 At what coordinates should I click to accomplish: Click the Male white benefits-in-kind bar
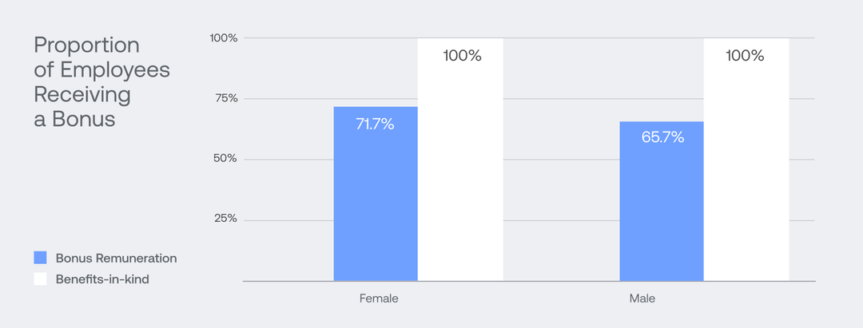(x=746, y=176)
